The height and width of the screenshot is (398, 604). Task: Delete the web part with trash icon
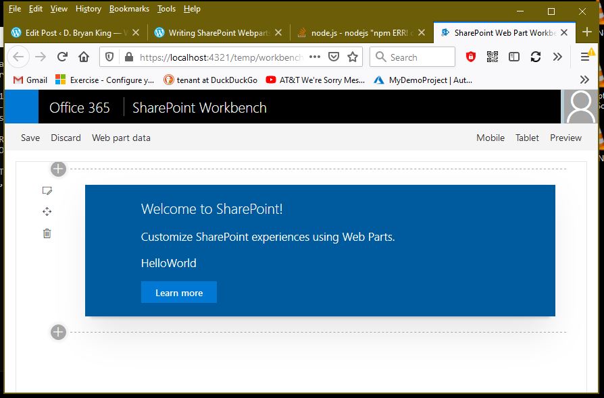[x=47, y=233]
